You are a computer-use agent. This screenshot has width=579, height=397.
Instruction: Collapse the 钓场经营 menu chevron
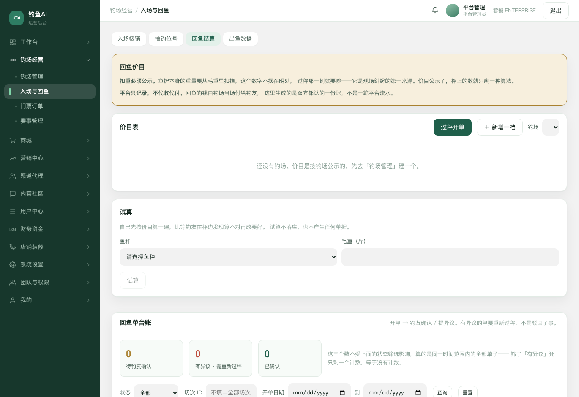[88, 60]
